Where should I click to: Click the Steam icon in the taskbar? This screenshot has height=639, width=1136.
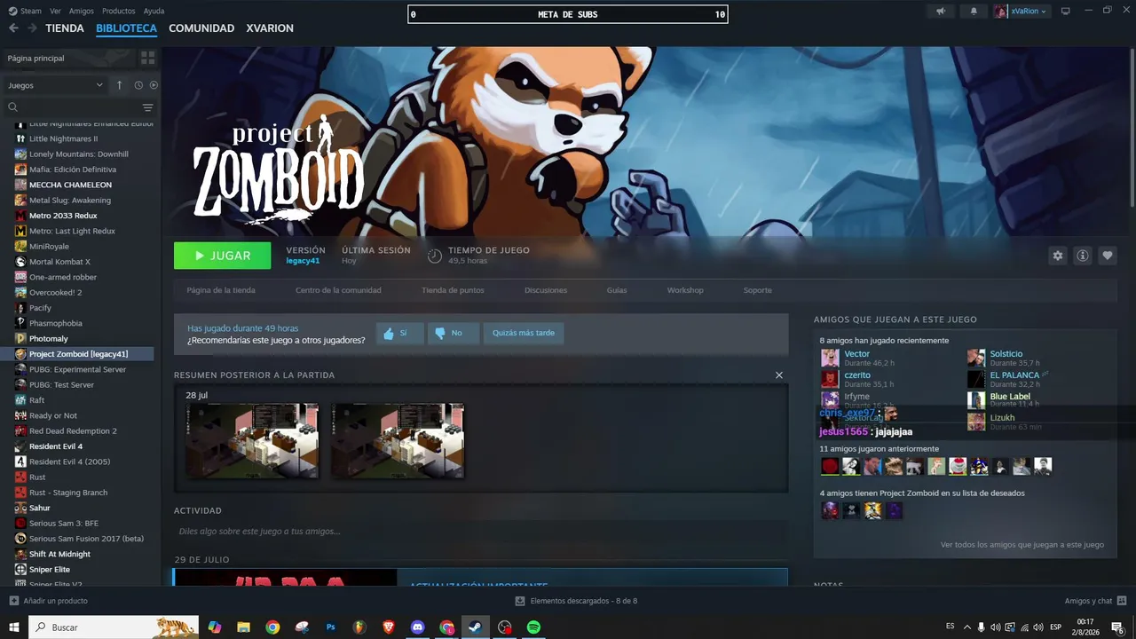click(x=475, y=627)
